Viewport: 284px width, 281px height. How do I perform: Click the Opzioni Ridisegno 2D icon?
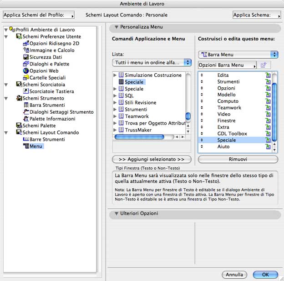point(26,44)
